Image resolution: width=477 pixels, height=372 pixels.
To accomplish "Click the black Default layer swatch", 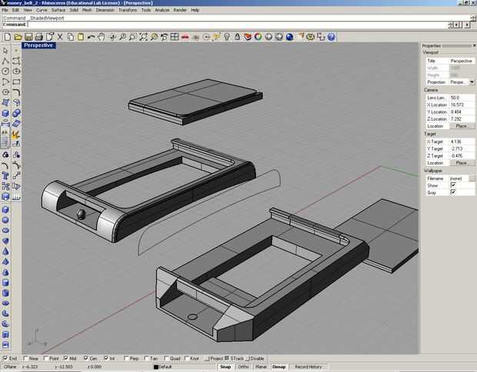I will pos(156,367).
